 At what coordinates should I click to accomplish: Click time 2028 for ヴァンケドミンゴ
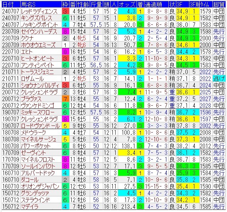pos(205,106)
